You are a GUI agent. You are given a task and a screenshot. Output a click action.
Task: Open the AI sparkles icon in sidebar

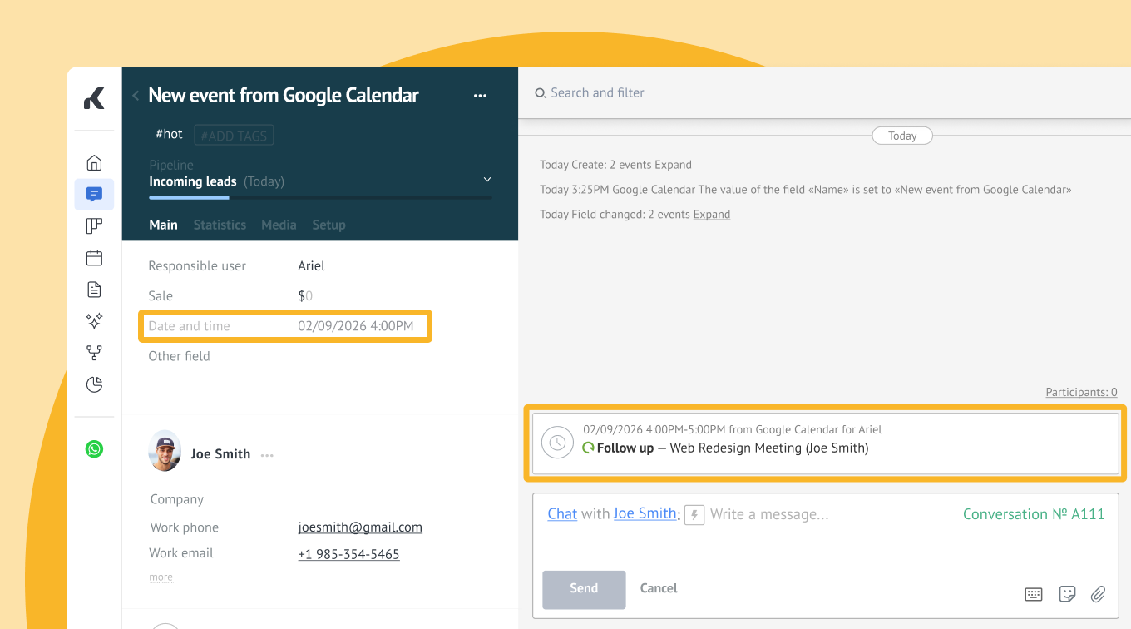click(x=94, y=321)
